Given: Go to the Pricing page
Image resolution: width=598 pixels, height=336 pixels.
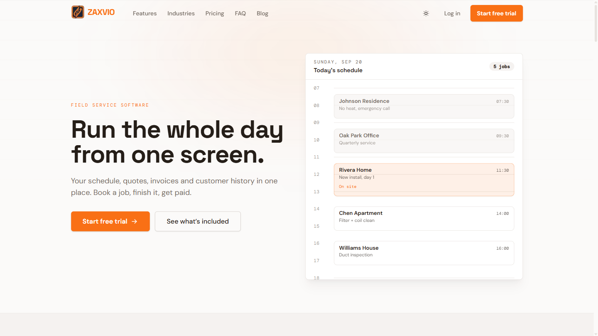Looking at the screenshot, I should 215,13.
